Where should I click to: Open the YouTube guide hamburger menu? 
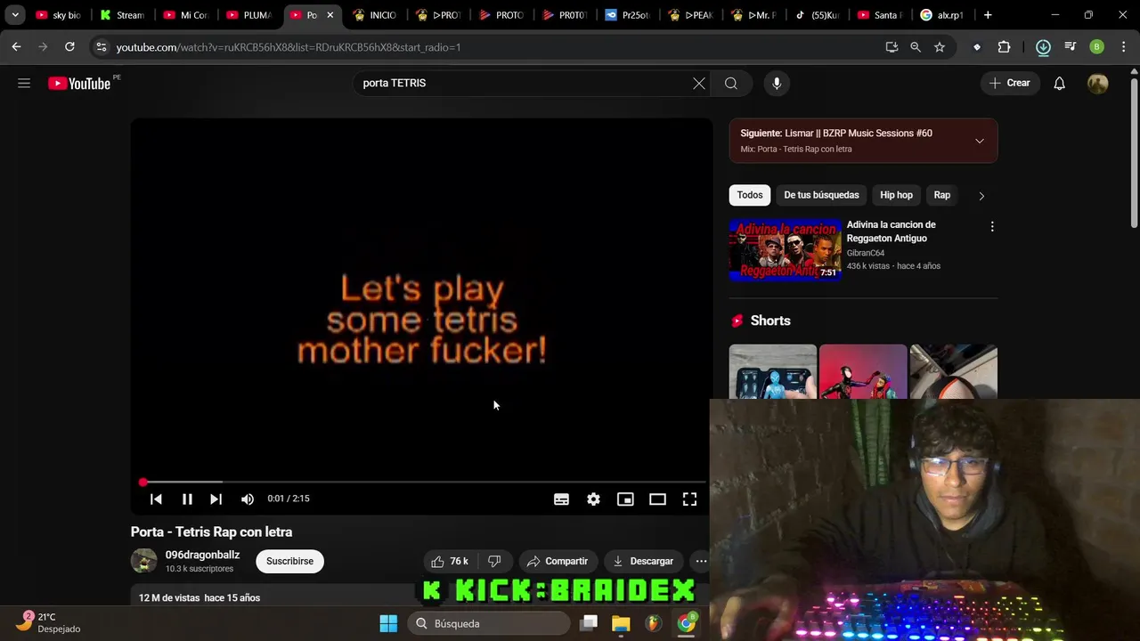[24, 83]
